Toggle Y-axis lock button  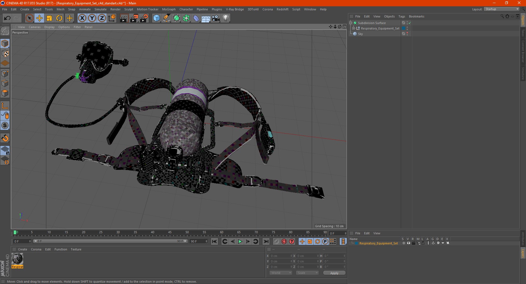click(x=92, y=18)
